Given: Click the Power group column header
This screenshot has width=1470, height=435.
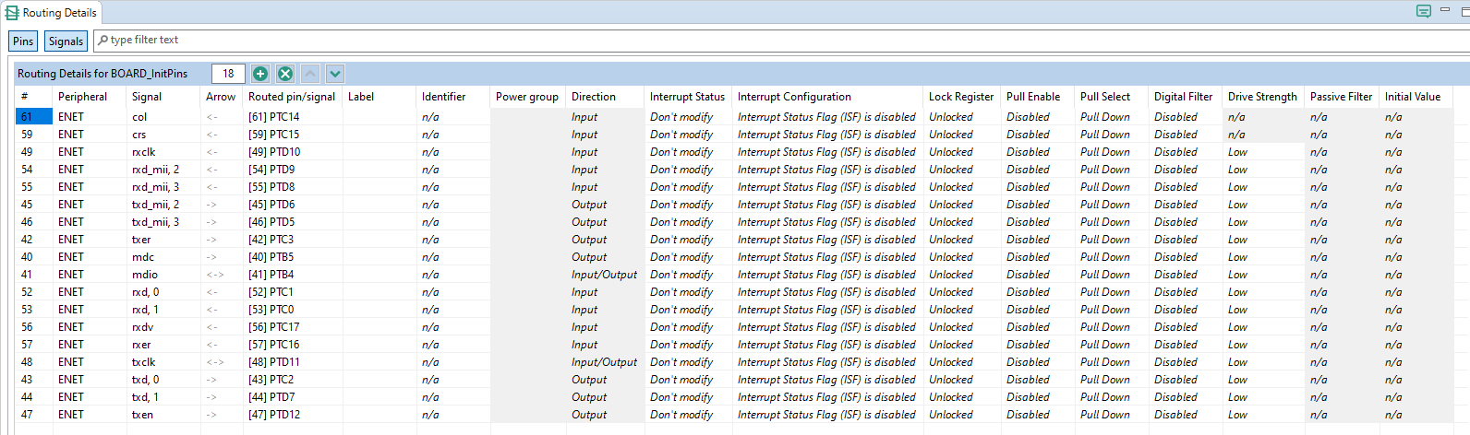Looking at the screenshot, I should pos(528,96).
